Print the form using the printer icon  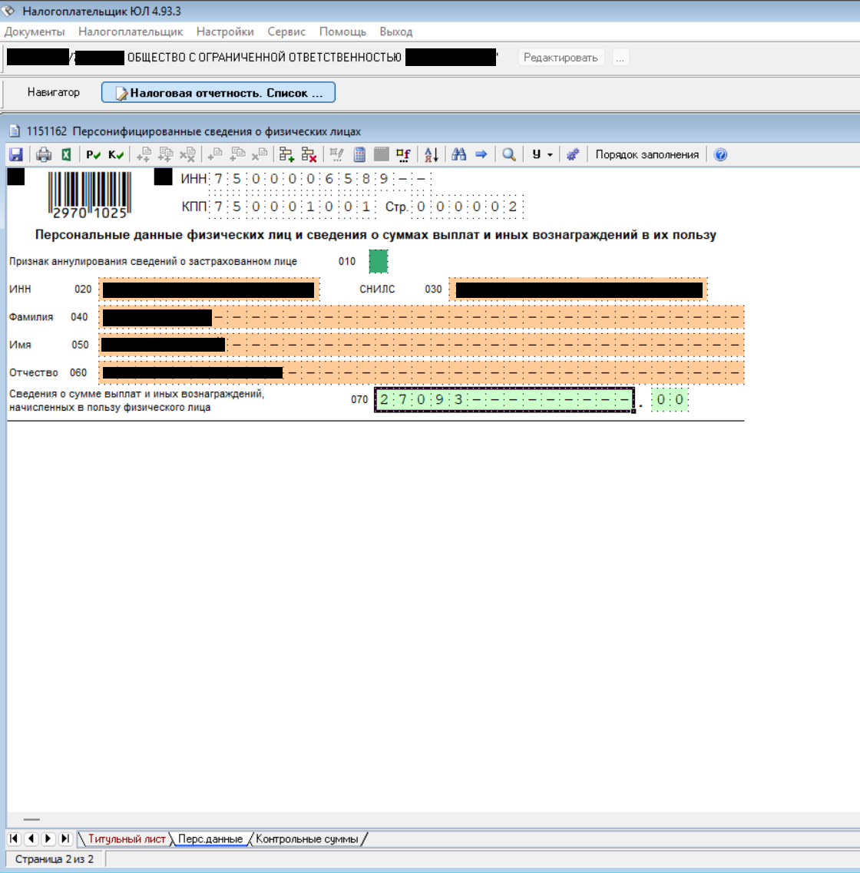(44, 155)
